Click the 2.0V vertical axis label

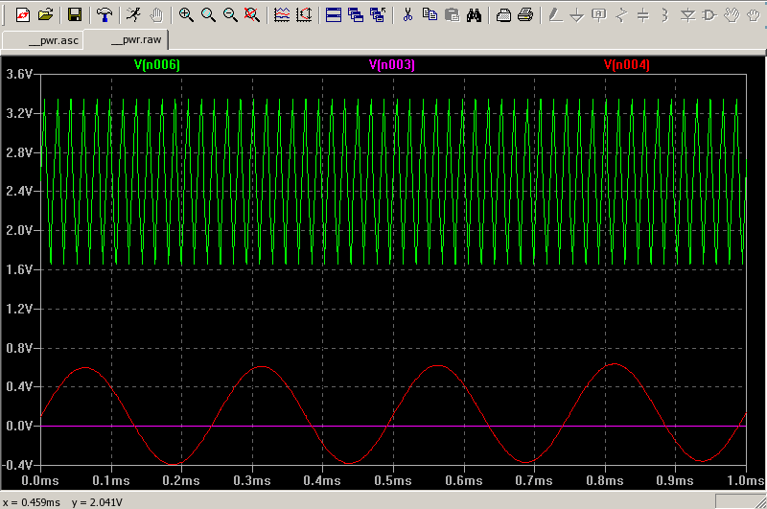point(19,230)
